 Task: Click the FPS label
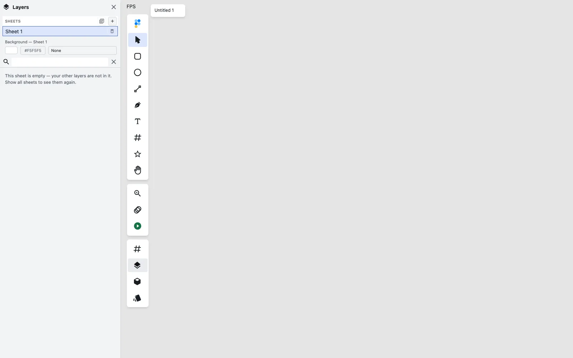pyautogui.click(x=131, y=6)
